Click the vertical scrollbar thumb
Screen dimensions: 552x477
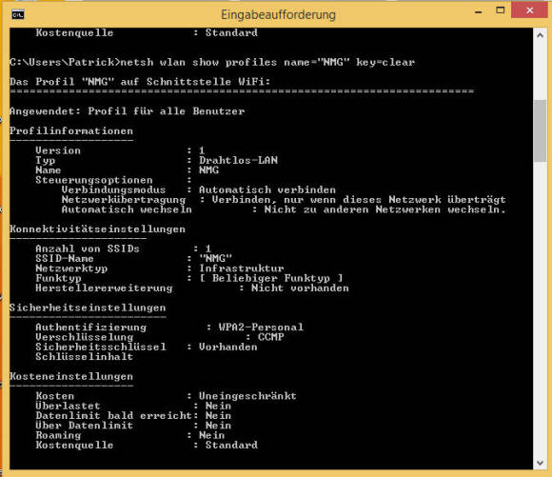[x=540, y=131]
